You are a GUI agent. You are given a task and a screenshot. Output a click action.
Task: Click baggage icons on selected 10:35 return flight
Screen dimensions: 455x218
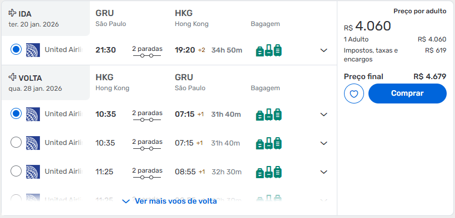coord(269,115)
